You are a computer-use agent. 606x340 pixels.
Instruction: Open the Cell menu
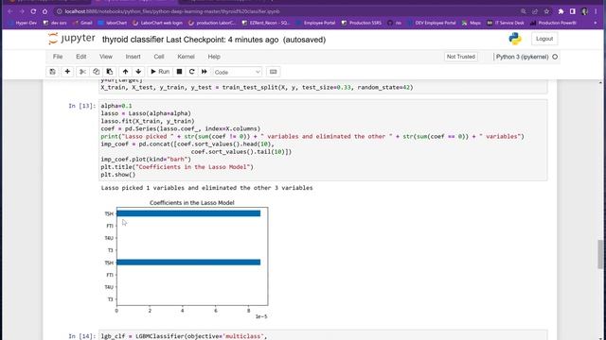point(159,57)
